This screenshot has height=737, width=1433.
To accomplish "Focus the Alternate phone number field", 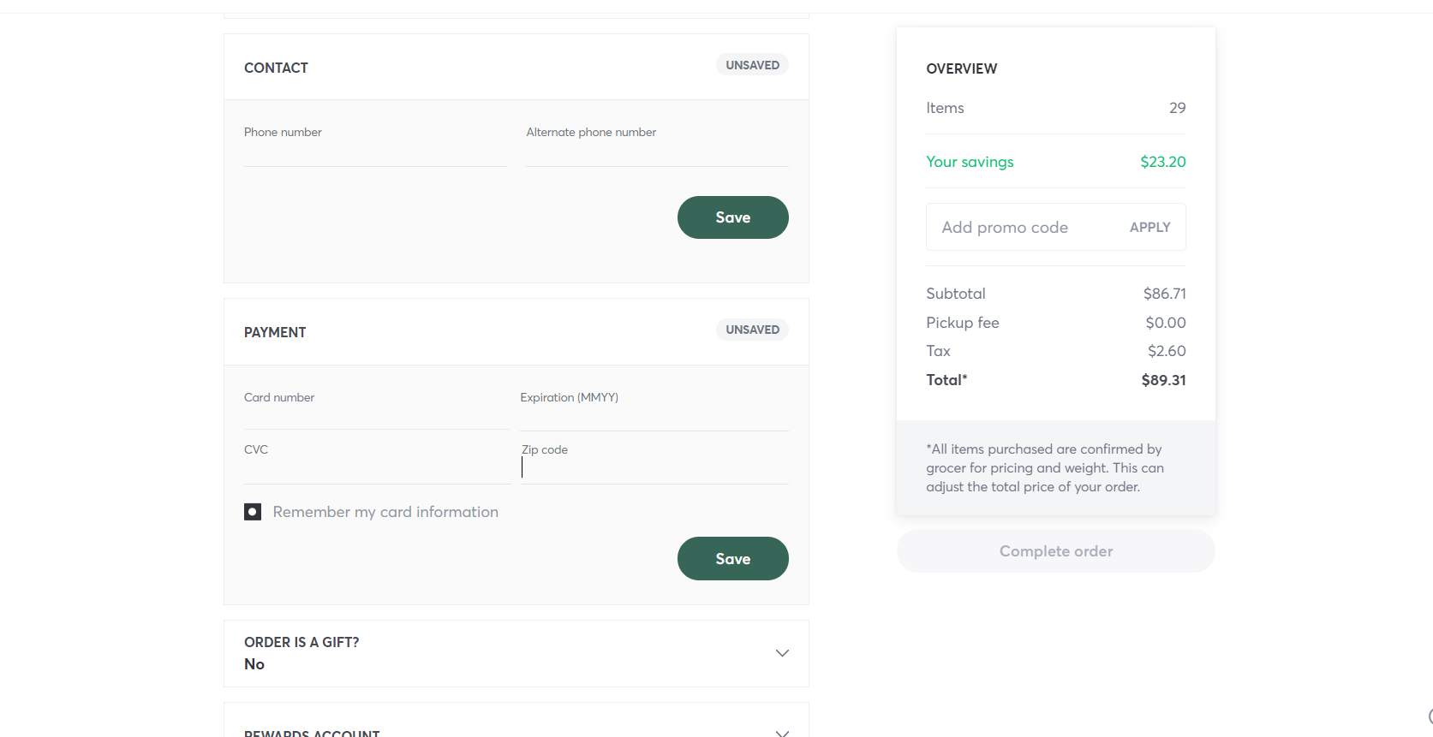I will 657,151.
